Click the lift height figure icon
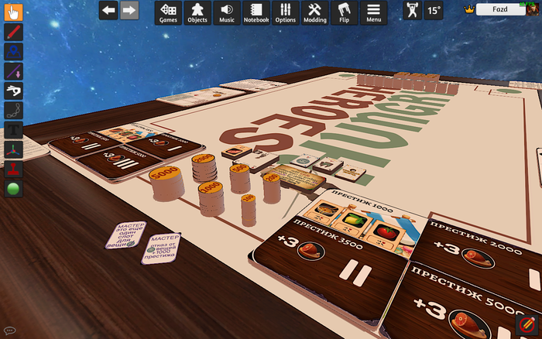The height and width of the screenshot is (339, 542). 413,10
